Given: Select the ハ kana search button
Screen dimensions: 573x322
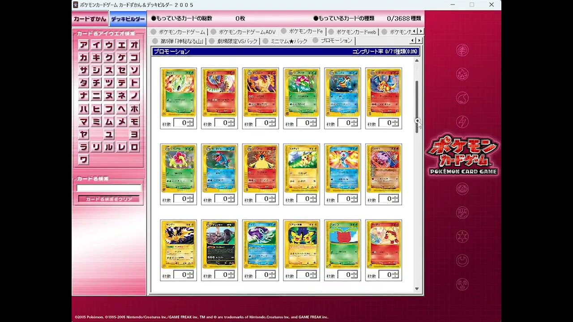Looking at the screenshot, I should [83, 109].
